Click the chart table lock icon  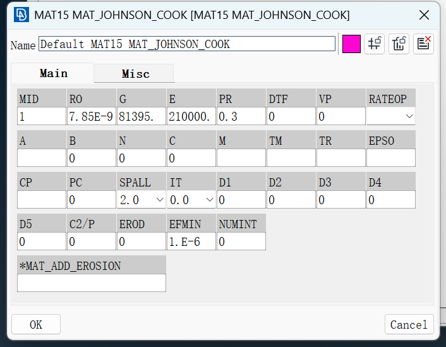click(399, 44)
